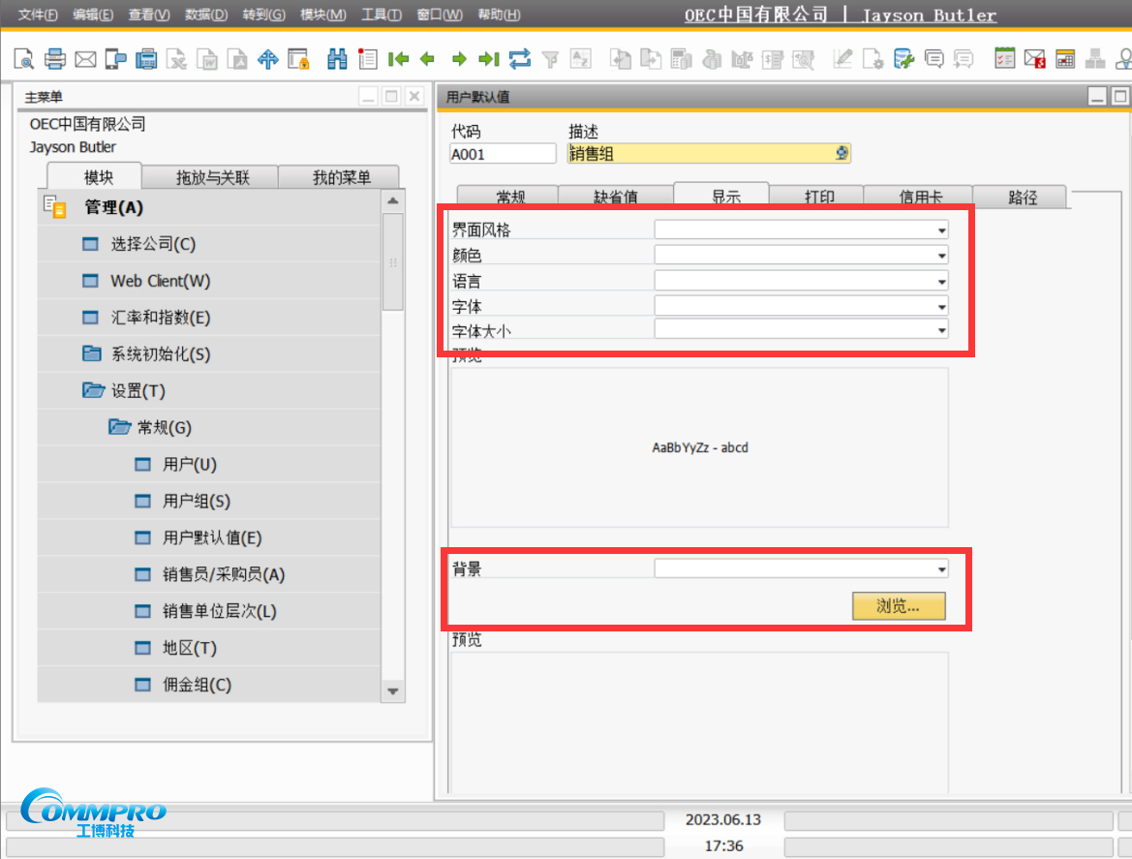This screenshot has height=859, width=1132.
Task: Open the 模块(M) menu
Action: [x=322, y=15]
